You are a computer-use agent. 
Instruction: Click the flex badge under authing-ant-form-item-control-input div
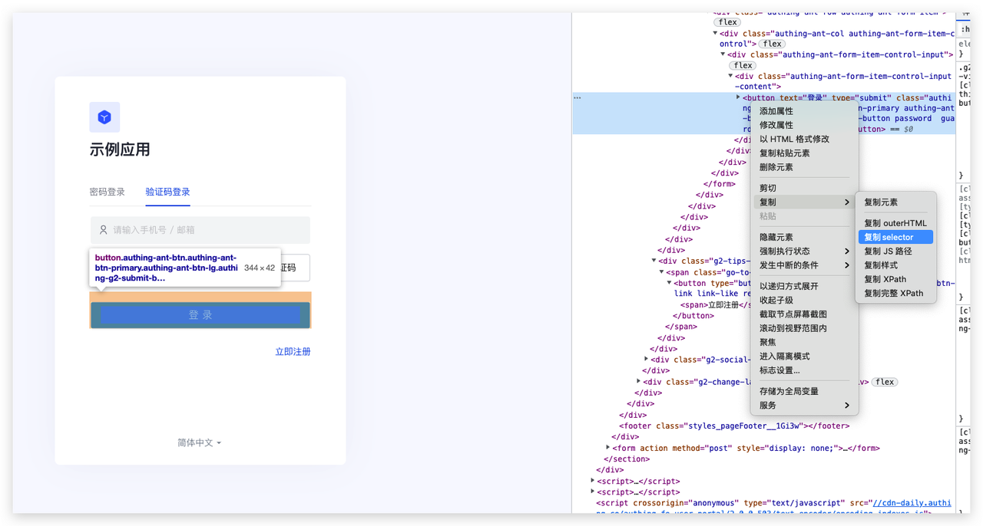[x=743, y=66]
